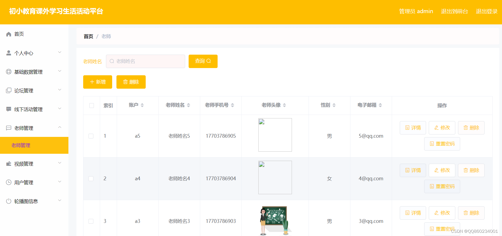Open 详情 for teacher a5
The image size is (502, 236).
[x=413, y=128]
